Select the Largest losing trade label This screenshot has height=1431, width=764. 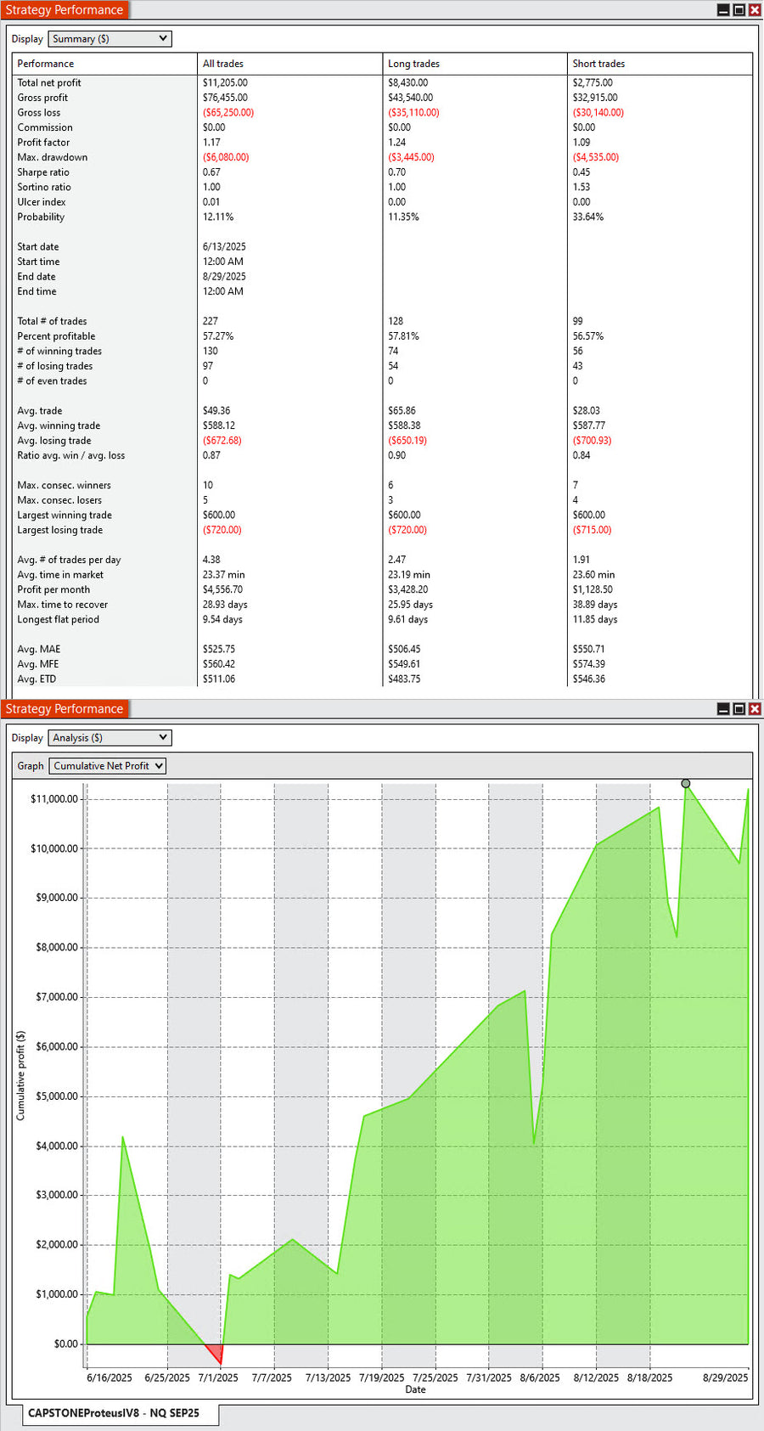point(60,530)
